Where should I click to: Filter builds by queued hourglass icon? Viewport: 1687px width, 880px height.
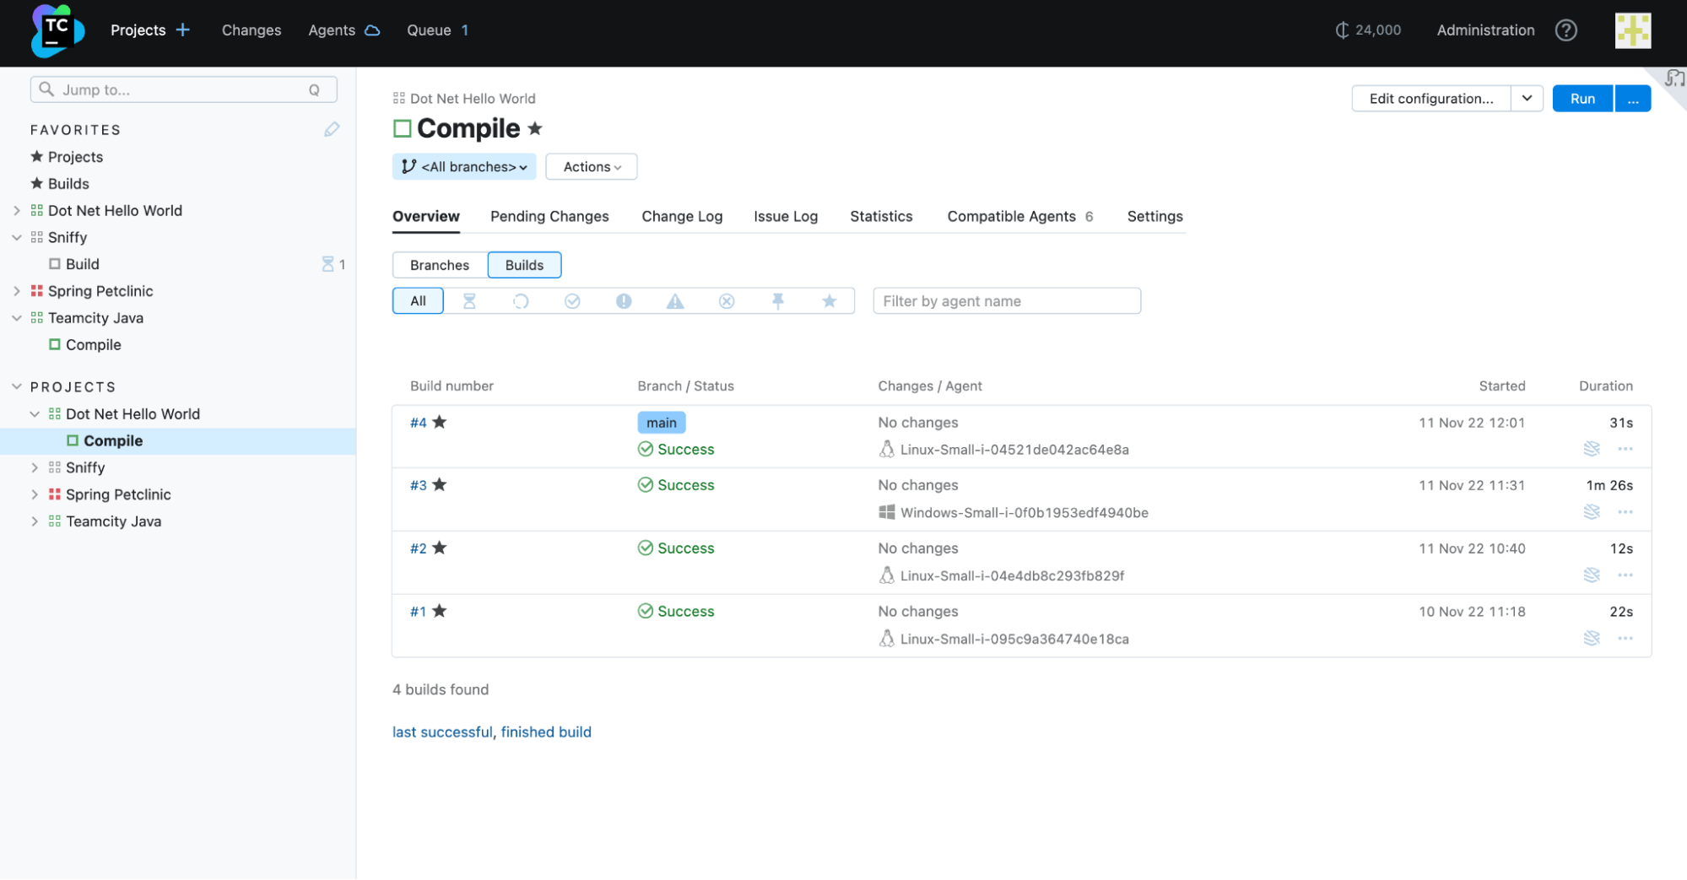pos(469,301)
